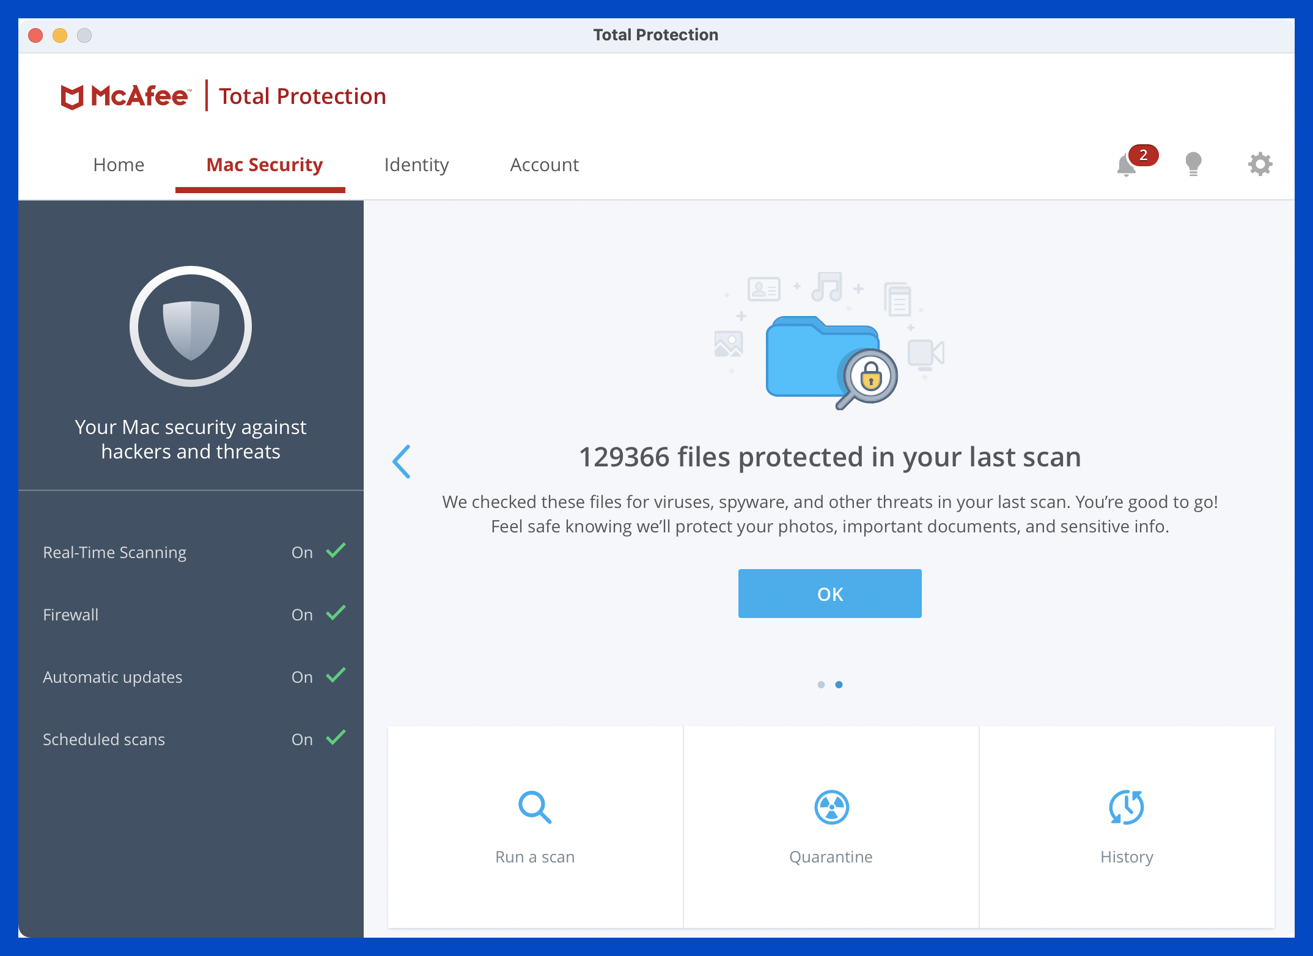The width and height of the screenshot is (1313, 956).
Task: Click 'Your Mac security against hackers' text
Action: (x=191, y=439)
